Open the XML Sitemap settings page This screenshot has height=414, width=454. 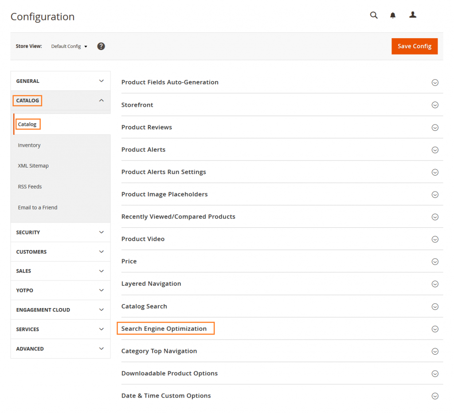[x=33, y=165]
